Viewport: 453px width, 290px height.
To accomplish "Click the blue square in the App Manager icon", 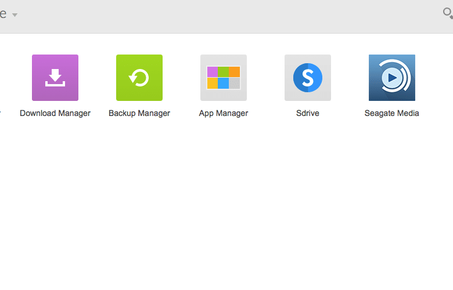I will (224, 84).
